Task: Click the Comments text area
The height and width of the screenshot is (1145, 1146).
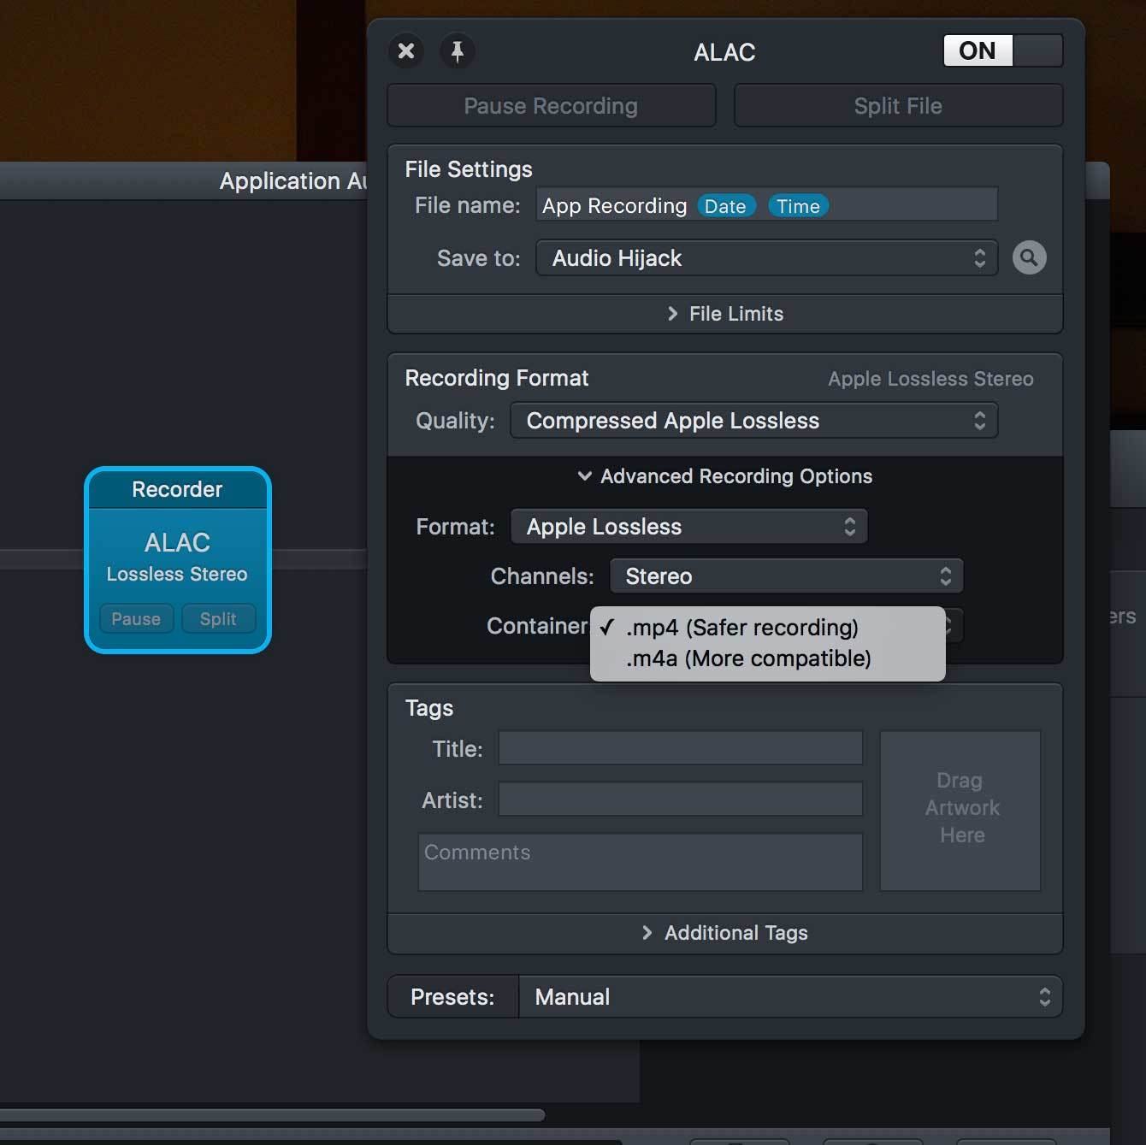Action: coord(641,862)
